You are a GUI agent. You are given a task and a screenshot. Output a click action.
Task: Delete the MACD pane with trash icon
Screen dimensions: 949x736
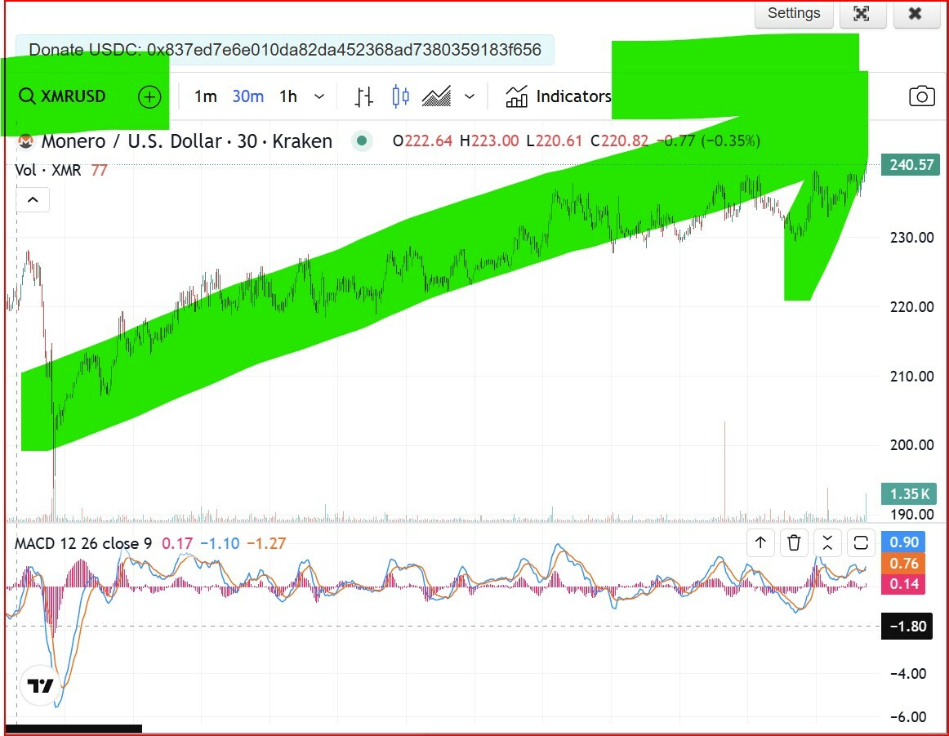pyautogui.click(x=794, y=542)
